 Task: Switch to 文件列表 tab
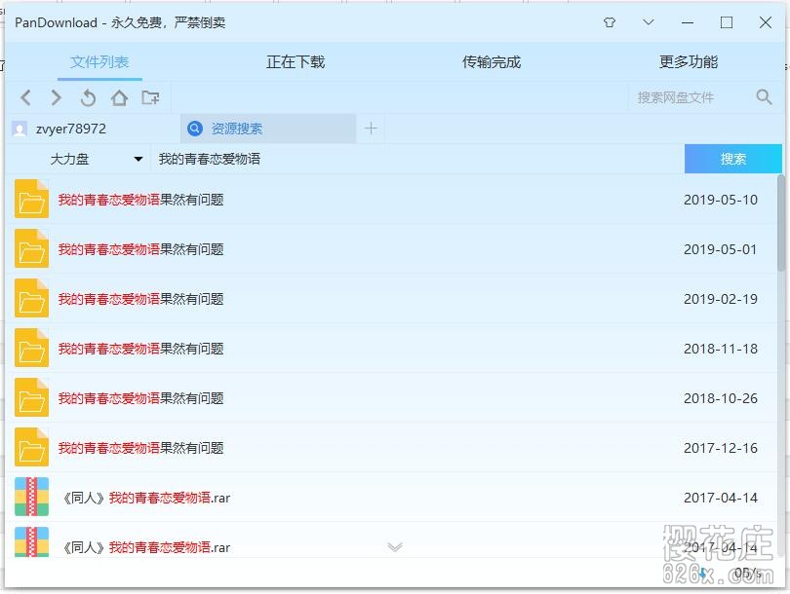pos(99,62)
